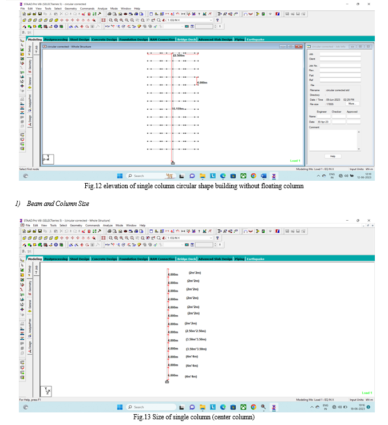Click red Whole Structure display icon in Fig.13 window
The image size is (388, 425).
pos(104,238)
